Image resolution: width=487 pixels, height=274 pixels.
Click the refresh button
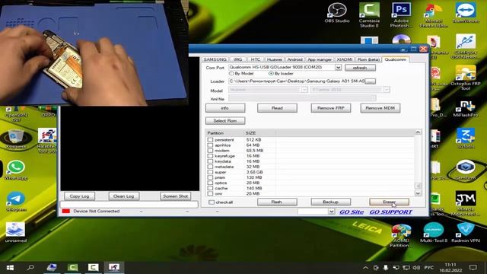click(360, 68)
